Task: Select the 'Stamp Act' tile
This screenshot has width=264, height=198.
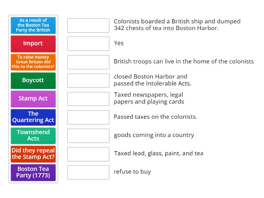Action: click(33, 99)
